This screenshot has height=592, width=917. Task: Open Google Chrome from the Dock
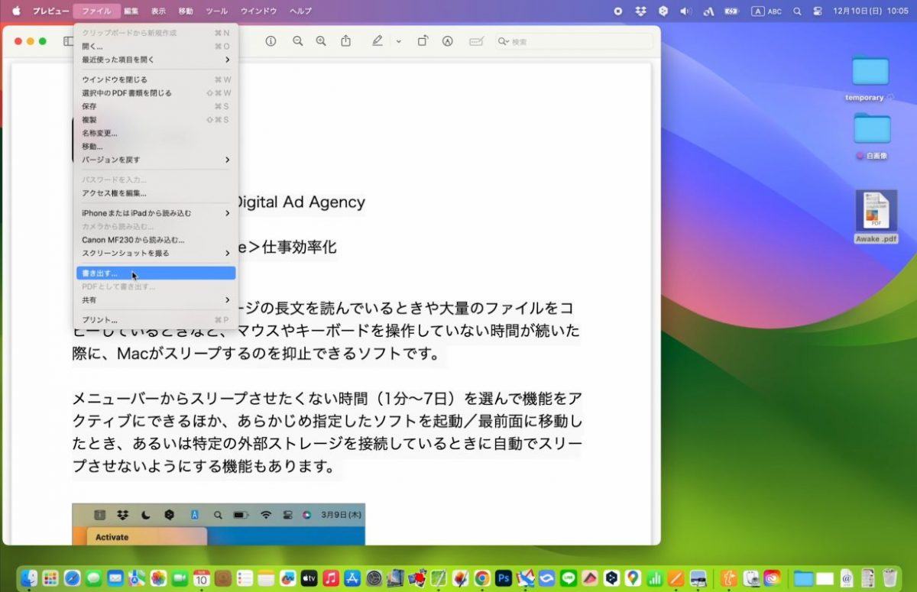(481, 578)
